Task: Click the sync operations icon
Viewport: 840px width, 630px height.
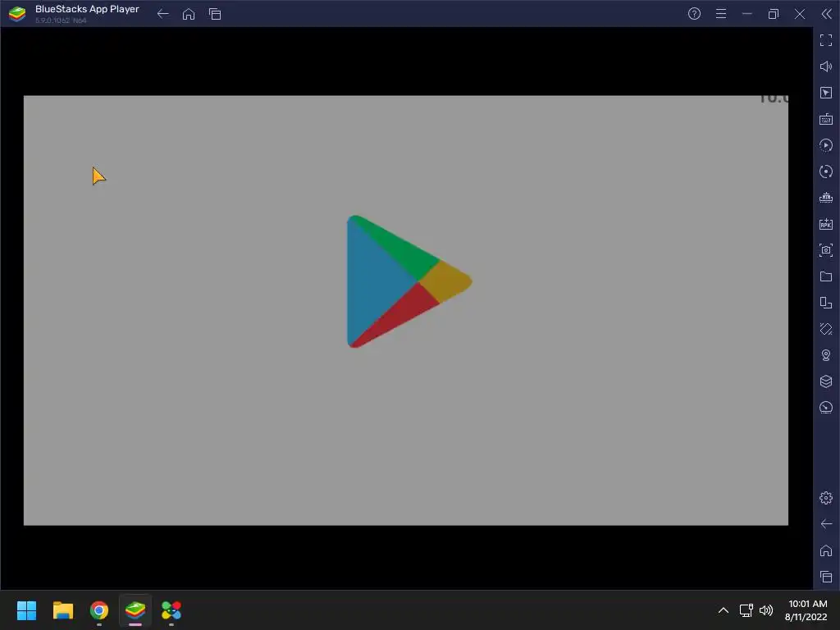Action: pyautogui.click(x=826, y=171)
